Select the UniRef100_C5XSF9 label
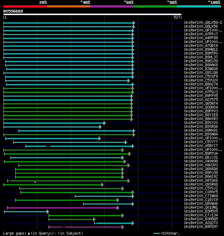Screen dimensions: 224x236 pos(201,76)
